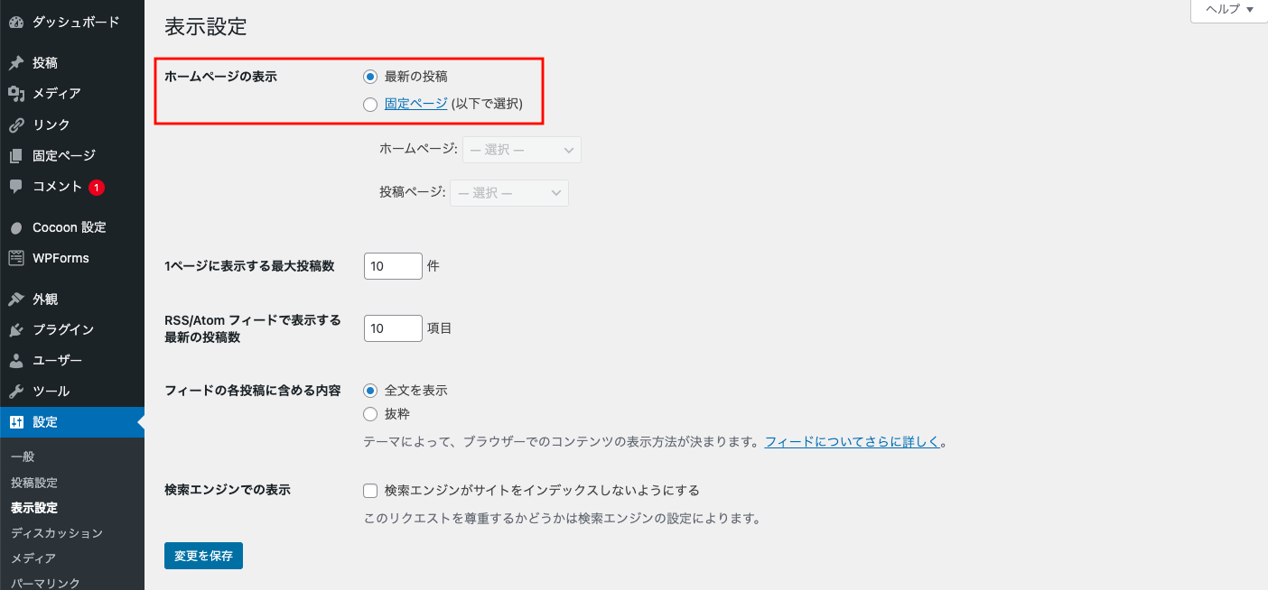
Task: Click the wrench icon for ツール
Action: tap(16, 392)
